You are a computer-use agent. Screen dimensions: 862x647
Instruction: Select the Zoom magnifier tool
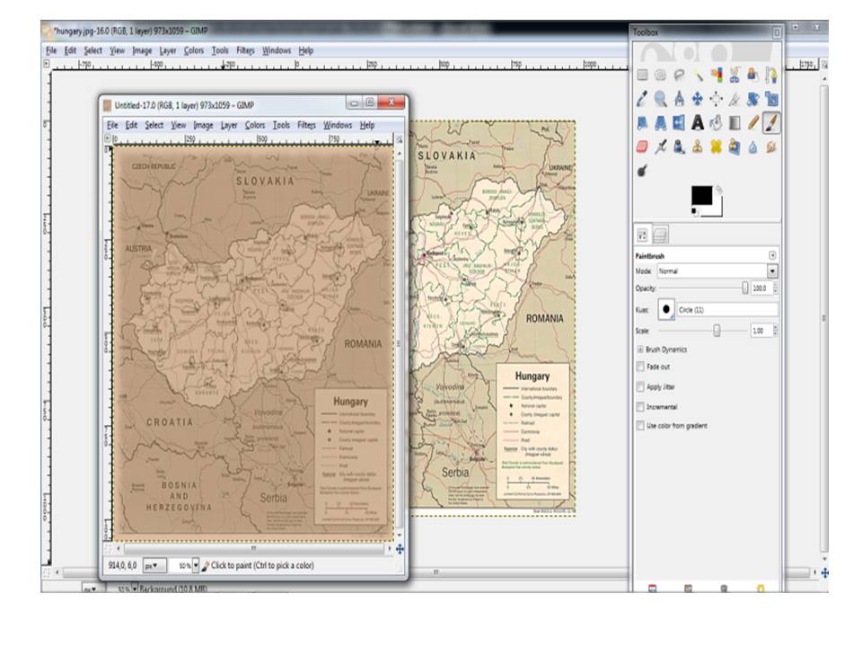tap(660, 99)
